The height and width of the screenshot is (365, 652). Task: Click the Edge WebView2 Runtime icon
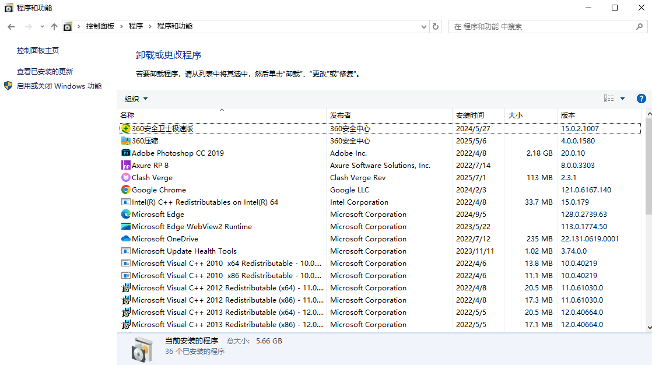[x=125, y=227]
